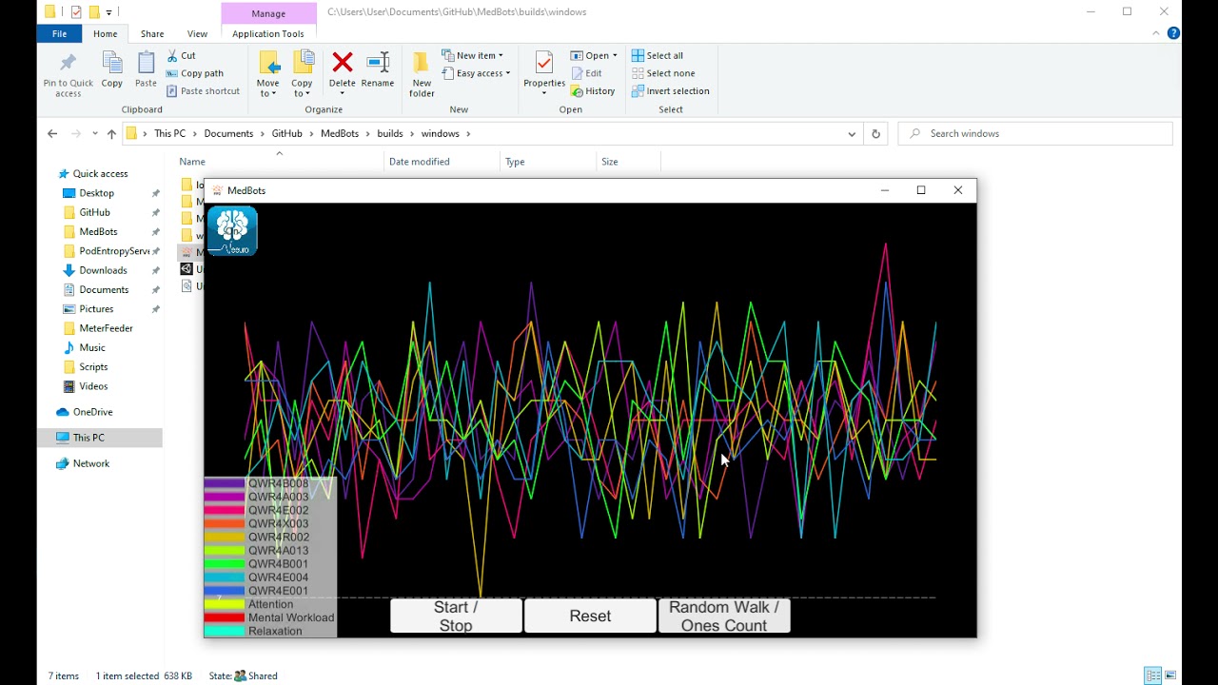This screenshot has width=1218, height=685.
Task: Open the Move to dropdown
Action: click(268, 88)
